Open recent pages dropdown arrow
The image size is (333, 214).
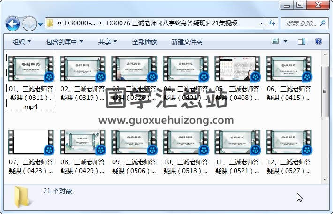pos(41,23)
